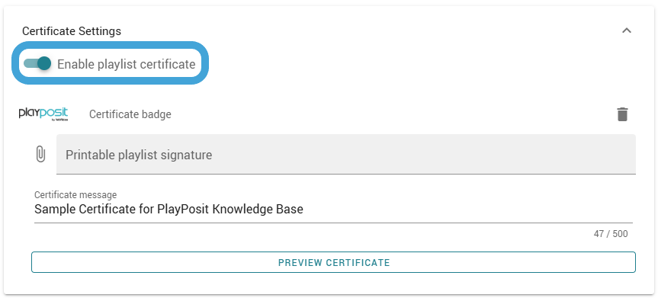Image resolution: width=658 pixels, height=298 pixels.
Task: Click the light track of the enable toggle
Action: (30, 63)
